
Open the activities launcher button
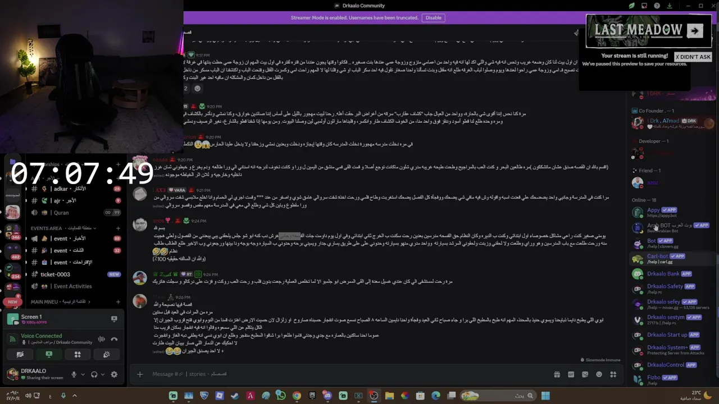[78, 354]
